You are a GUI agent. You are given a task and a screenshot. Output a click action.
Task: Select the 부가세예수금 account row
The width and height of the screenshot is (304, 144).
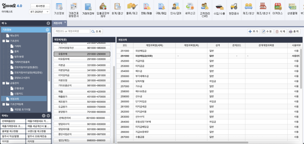click(208, 76)
